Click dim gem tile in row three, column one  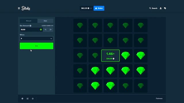[80, 56]
